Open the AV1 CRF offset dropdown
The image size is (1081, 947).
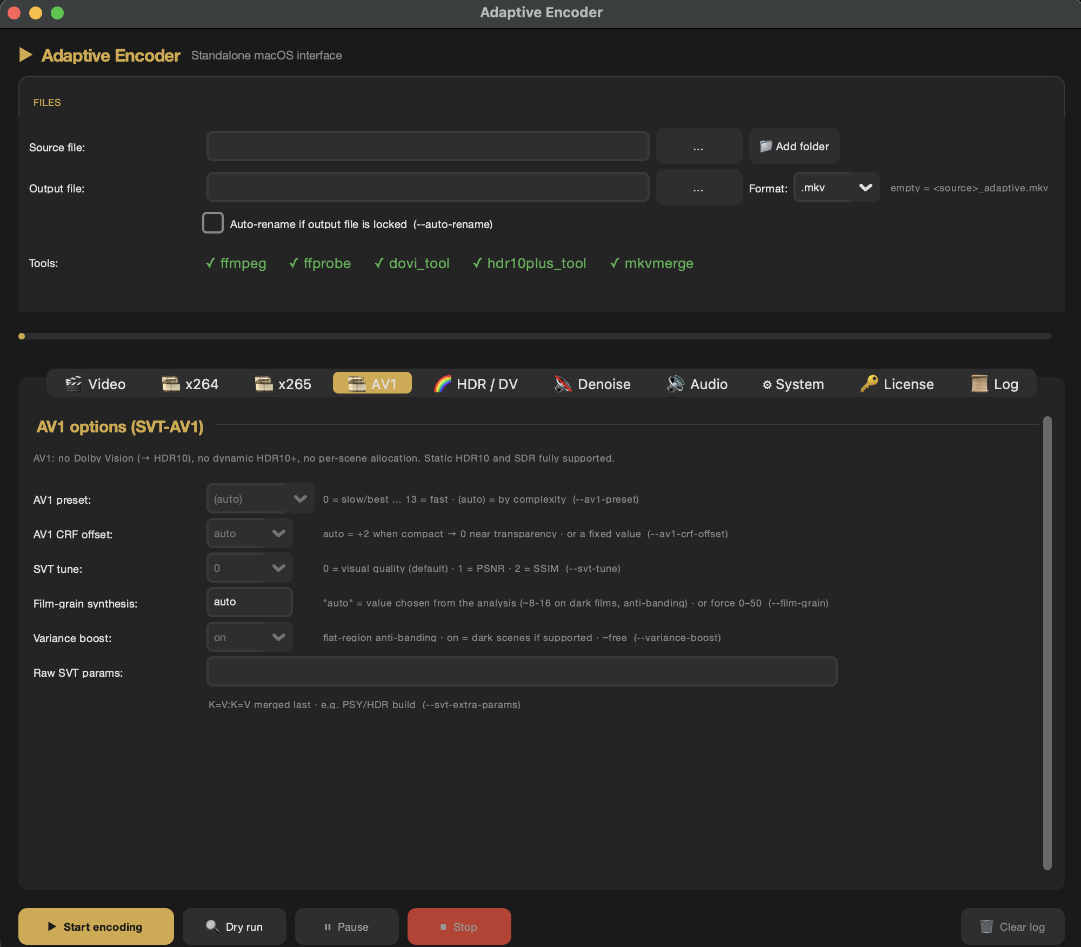click(250, 533)
